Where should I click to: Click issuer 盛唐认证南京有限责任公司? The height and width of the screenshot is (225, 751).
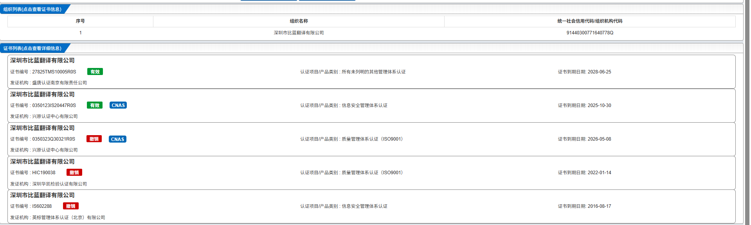(x=59, y=83)
